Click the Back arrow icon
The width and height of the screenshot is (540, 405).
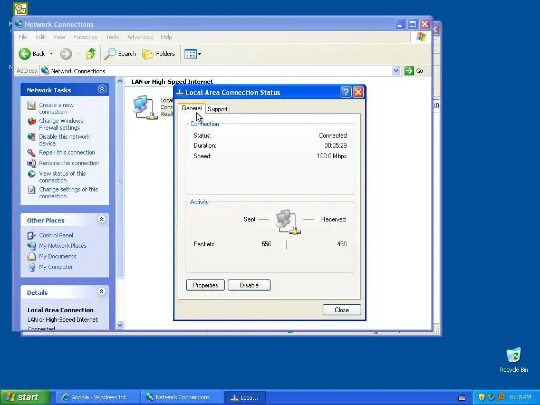point(25,54)
